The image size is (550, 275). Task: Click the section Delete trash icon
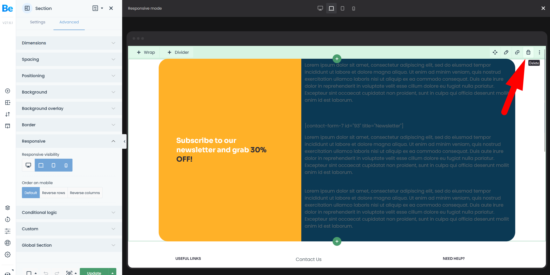(x=528, y=52)
